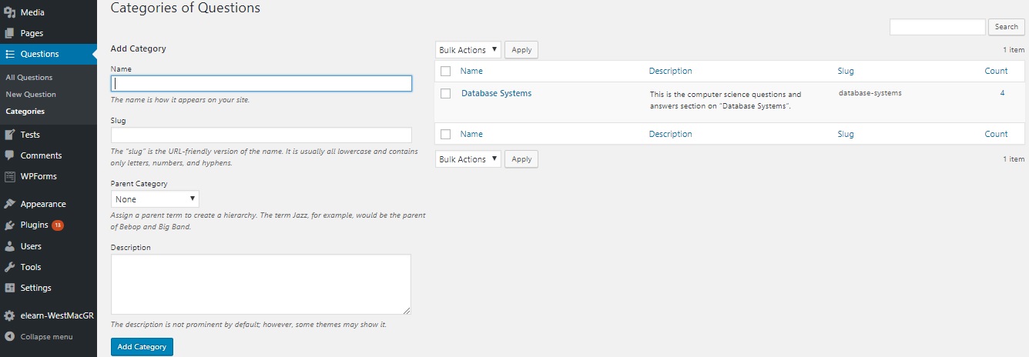This screenshot has height=357, width=1029.
Task: Click the Tools wrench icon
Action: pyautogui.click(x=10, y=267)
